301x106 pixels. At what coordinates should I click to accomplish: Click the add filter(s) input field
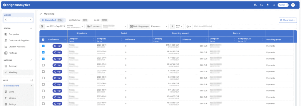click(x=245, y=26)
